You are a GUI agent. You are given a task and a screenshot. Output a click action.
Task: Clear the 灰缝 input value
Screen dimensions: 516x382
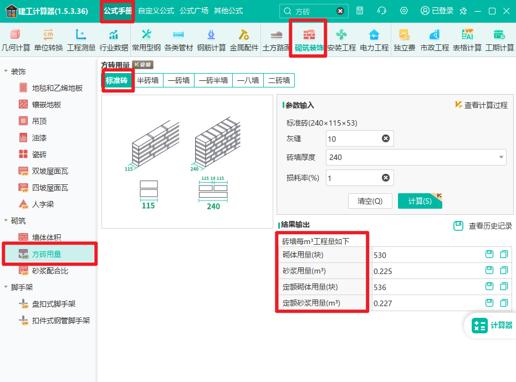pos(386,139)
